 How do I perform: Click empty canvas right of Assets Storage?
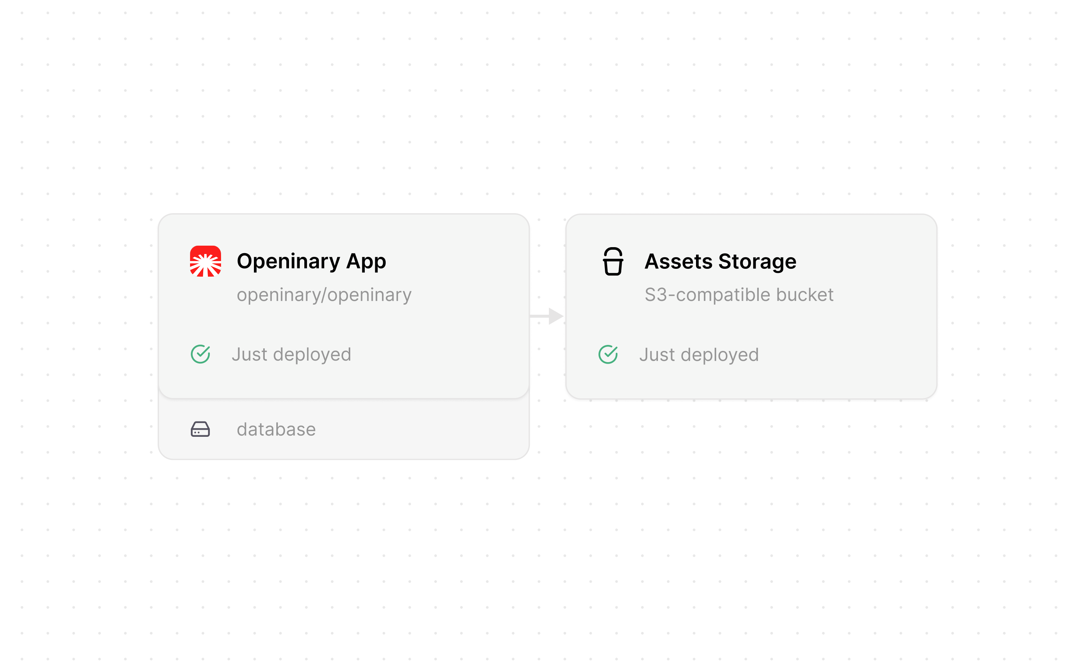point(1007,307)
